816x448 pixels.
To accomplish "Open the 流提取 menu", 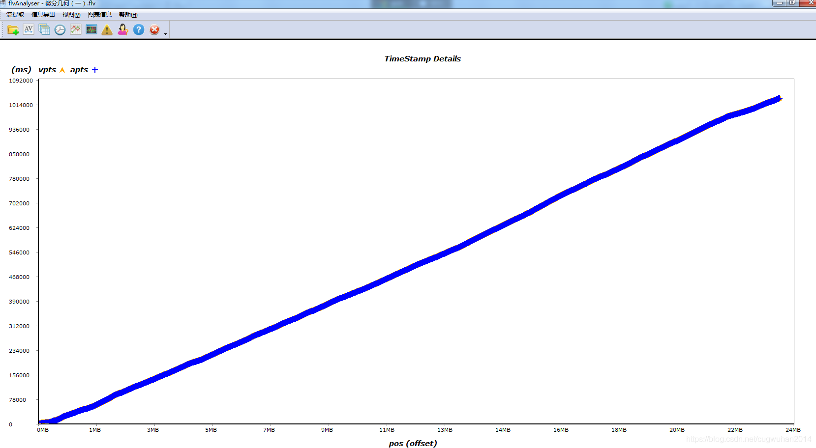I will click(x=15, y=15).
